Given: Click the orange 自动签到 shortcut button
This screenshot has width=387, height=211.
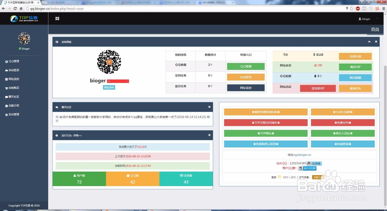Looking at the screenshot, I should click(246, 77).
